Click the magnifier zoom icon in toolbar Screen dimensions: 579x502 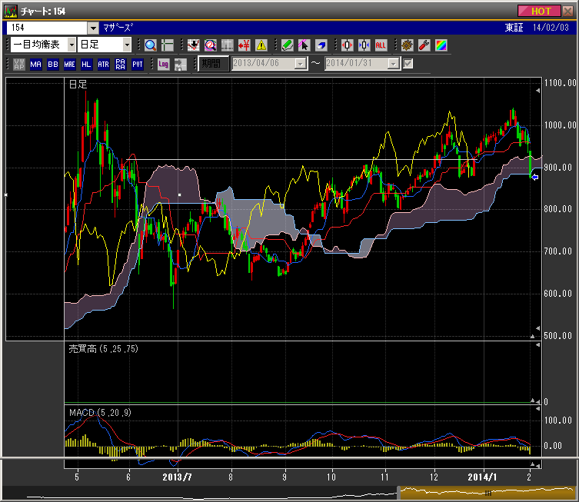(150, 45)
